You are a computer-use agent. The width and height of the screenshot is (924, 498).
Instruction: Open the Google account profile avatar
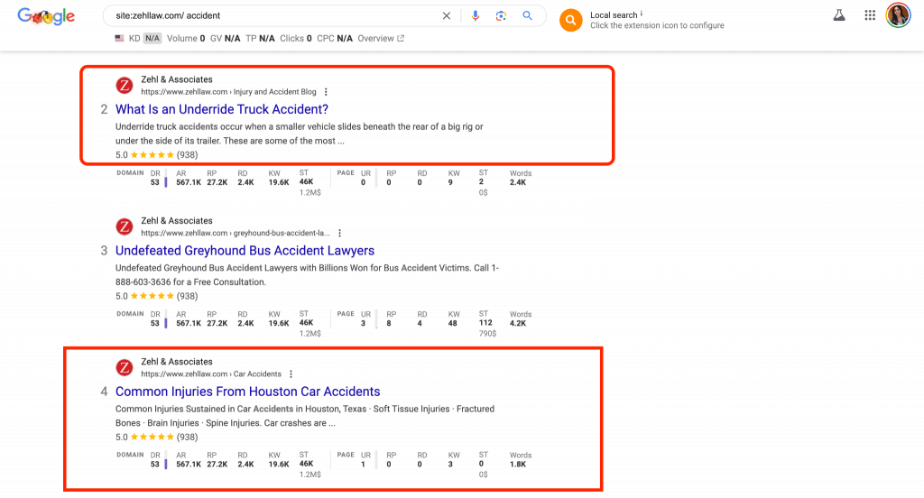click(x=898, y=15)
